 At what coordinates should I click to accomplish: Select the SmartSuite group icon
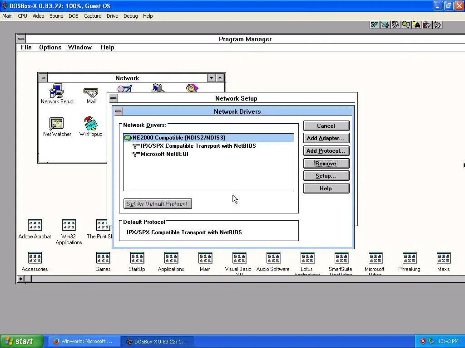coord(341,263)
